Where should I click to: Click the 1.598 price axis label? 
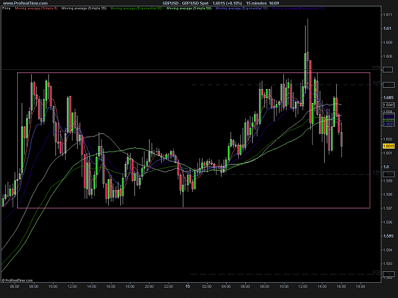tap(388, 194)
